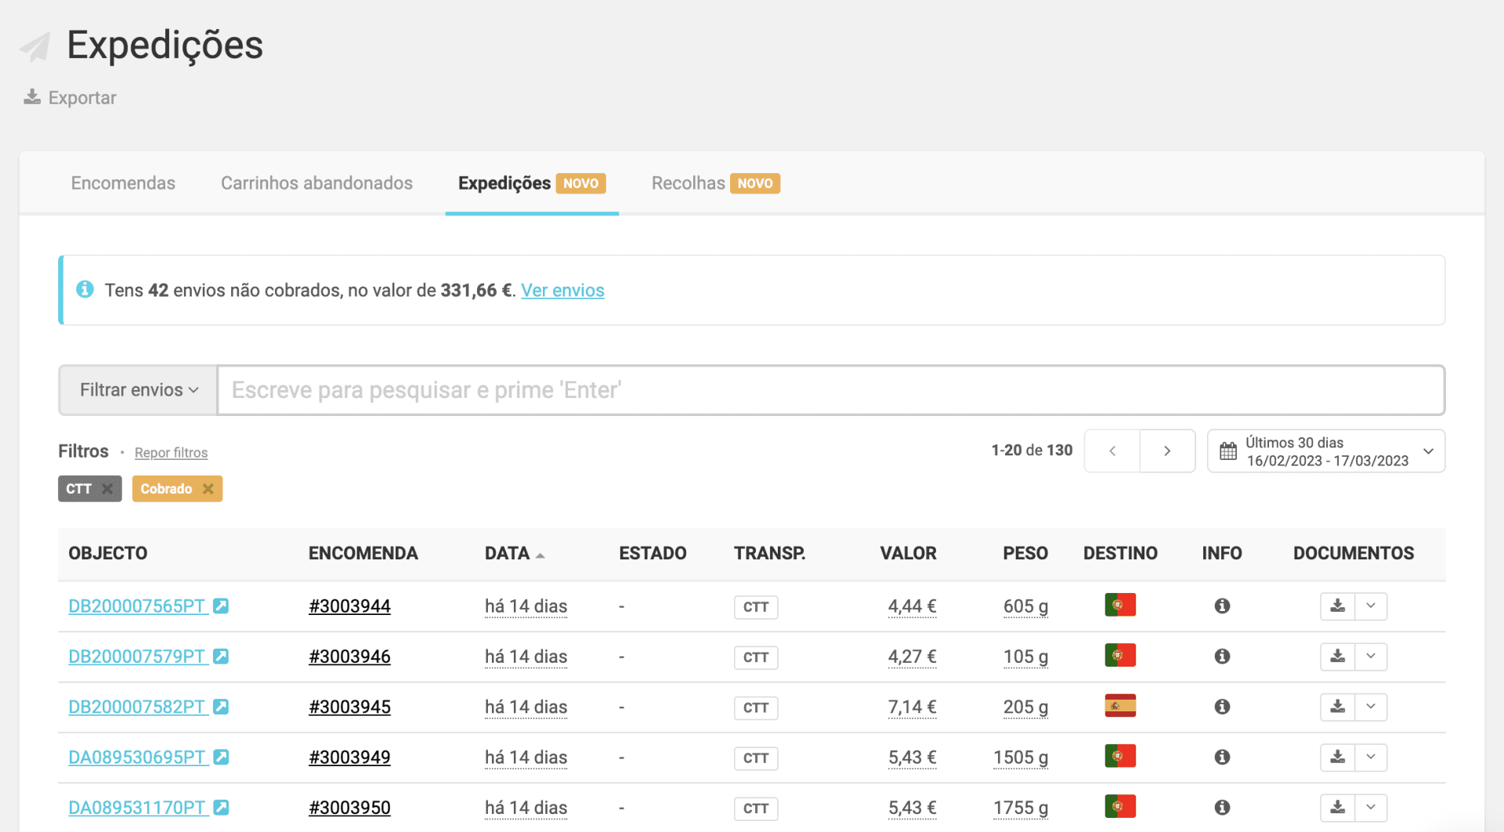Remove the CTT filter tag
This screenshot has width=1504, height=832.
pos(107,489)
